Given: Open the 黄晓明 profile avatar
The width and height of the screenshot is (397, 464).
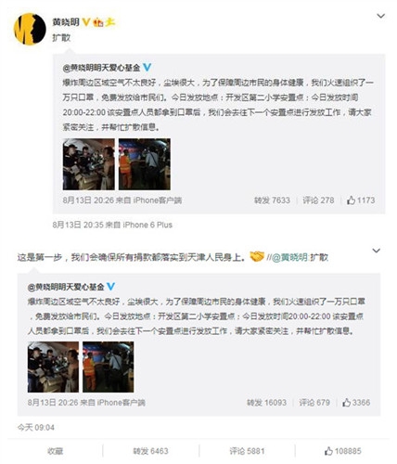Looking at the screenshot, I should tap(30, 29).
